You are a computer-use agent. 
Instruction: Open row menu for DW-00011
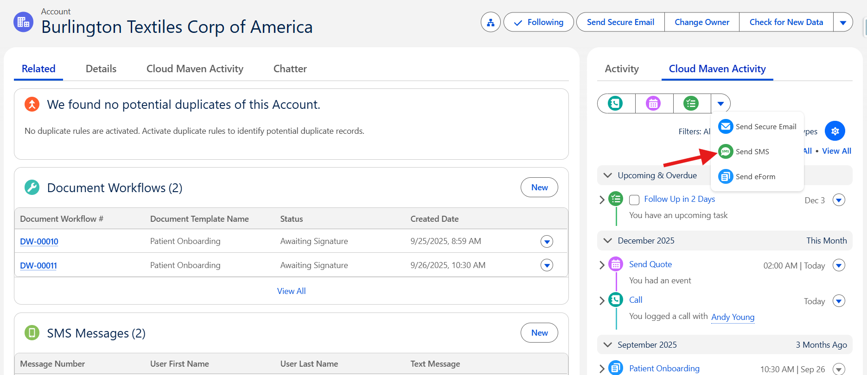click(x=547, y=265)
